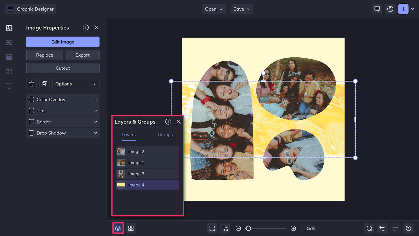Open the Save dropdown menu
This screenshot has width=419, height=236.
[241, 9]
